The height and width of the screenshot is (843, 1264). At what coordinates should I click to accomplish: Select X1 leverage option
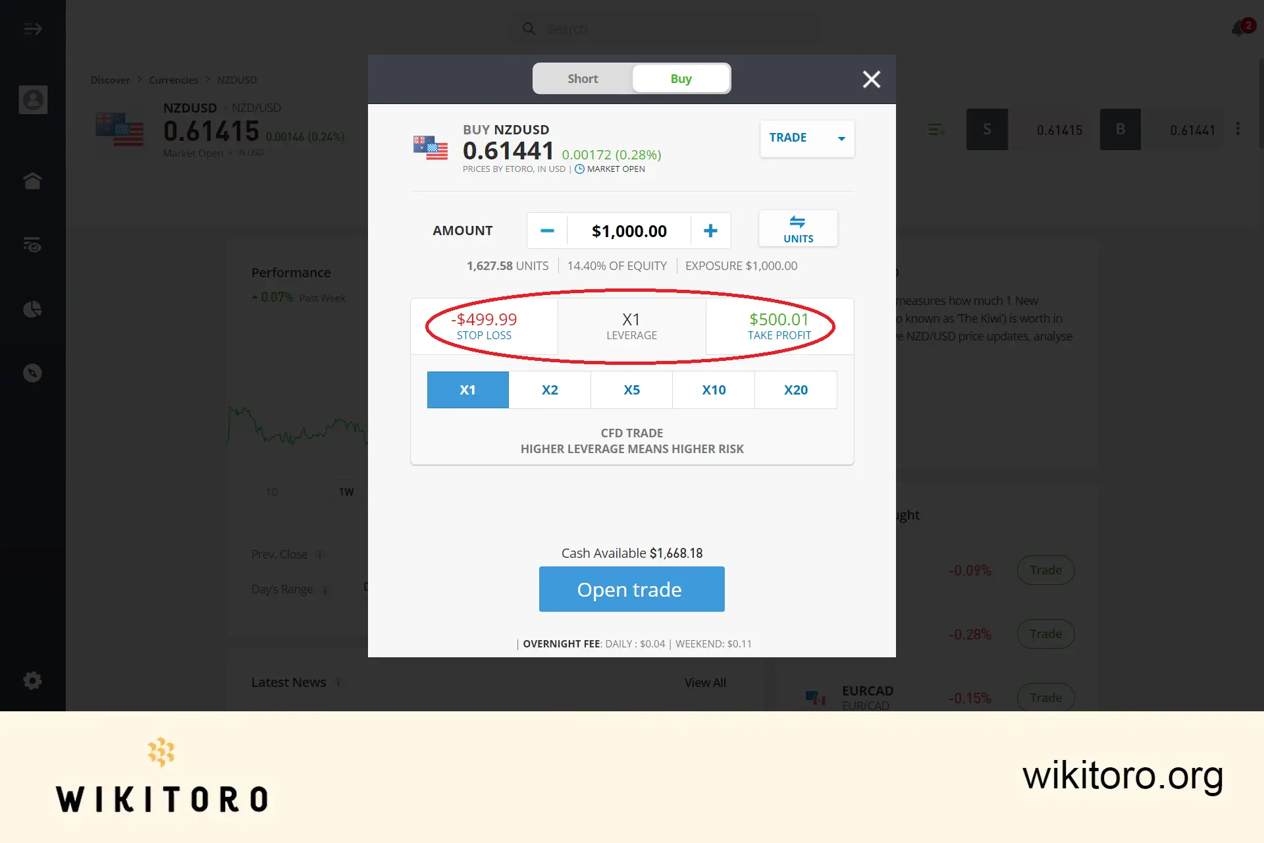pyautogui.click(x=467, y=389)
